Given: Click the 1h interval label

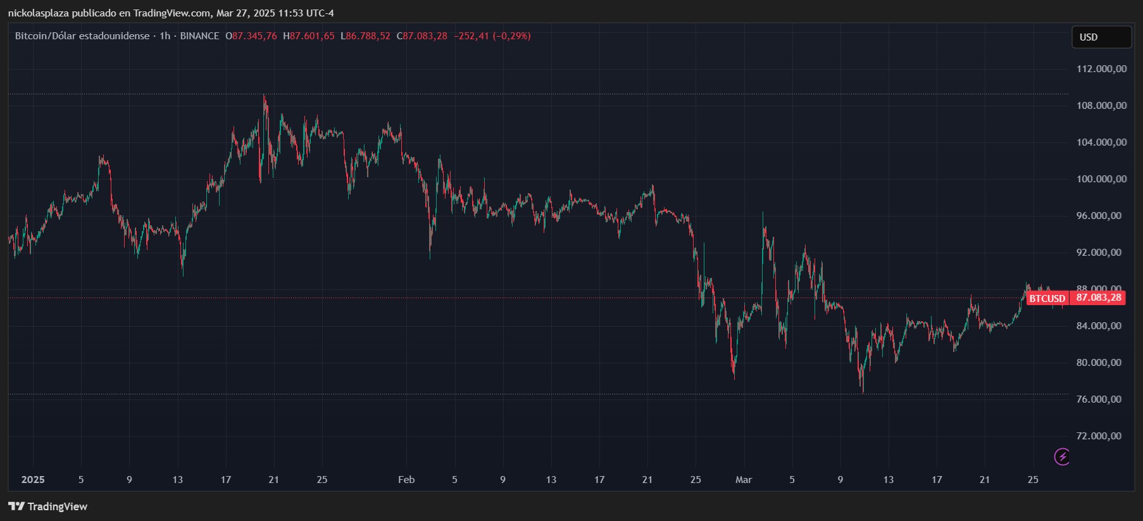Looking at the screenshot, I should [165, 36].
